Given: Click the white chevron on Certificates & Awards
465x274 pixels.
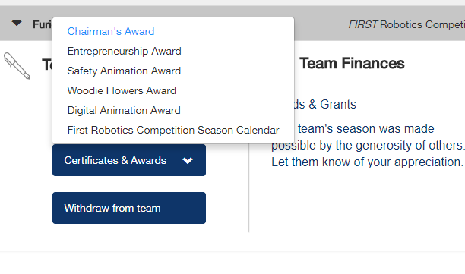Looking at the screenshot, I should click(188, 161).
